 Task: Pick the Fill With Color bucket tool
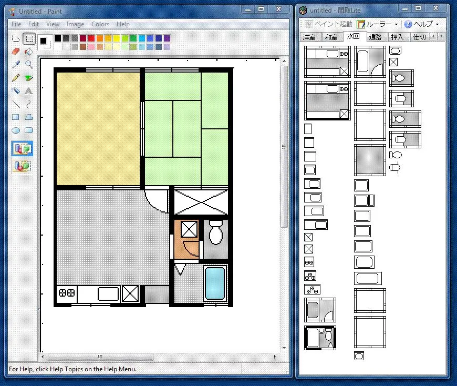tap(29, 52)
